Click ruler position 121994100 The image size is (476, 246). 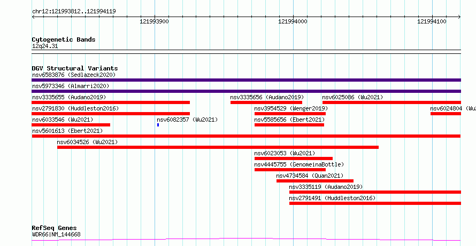432,21
